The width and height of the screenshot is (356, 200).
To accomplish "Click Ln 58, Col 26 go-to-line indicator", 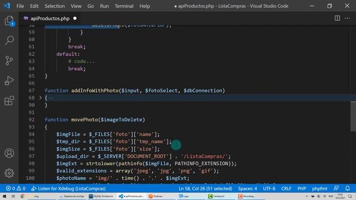I will [x=205, y=188].
